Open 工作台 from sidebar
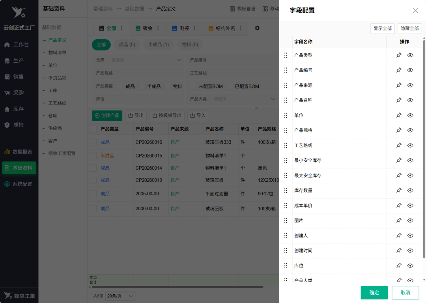Image resolution: width=426 pixels, height=303 pixels. pyautogui.click(x=17, y=45)
